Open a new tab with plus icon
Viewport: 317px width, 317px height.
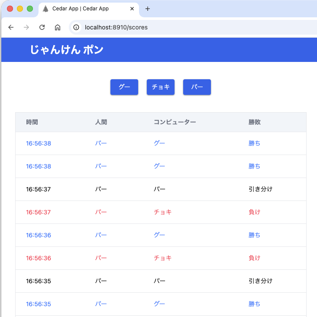click(147, 9)
